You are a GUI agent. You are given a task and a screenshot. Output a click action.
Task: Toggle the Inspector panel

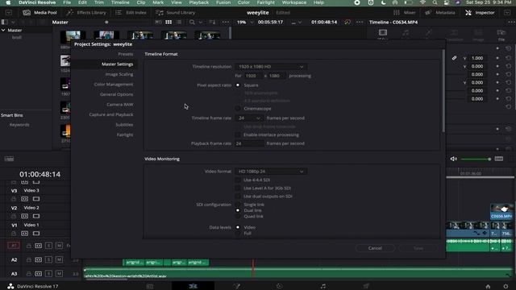[480, 13]
